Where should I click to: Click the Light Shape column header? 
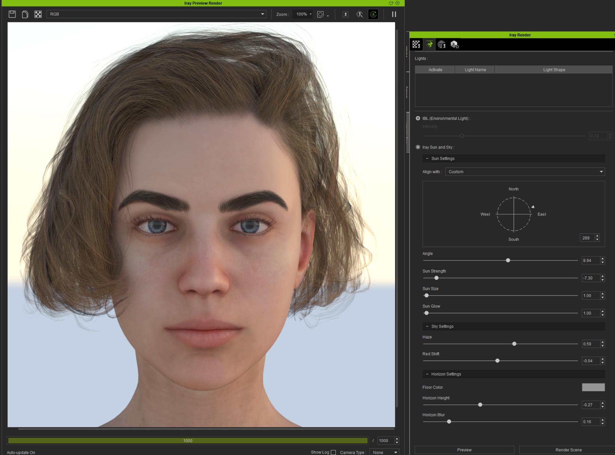point(554,70)
